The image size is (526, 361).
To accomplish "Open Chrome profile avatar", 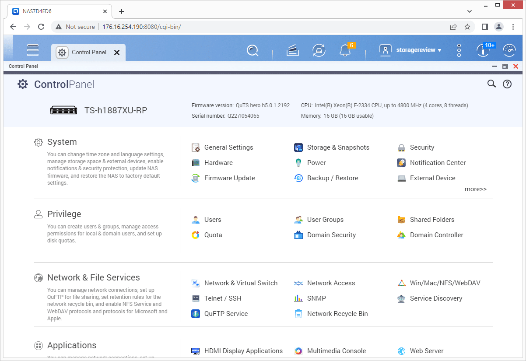I will pos(499,27).
